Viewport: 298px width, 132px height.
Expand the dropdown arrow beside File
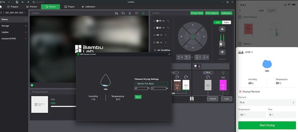tap(9, 2)
